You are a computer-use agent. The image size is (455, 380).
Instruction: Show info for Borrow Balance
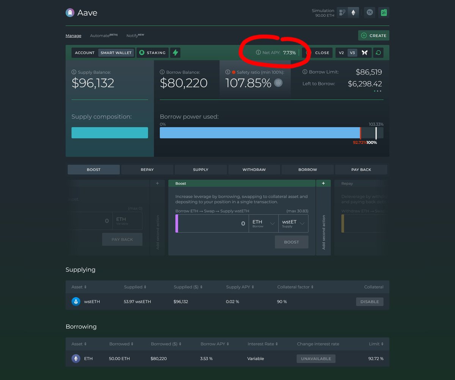pyautogui.click(x=162, y=72)
